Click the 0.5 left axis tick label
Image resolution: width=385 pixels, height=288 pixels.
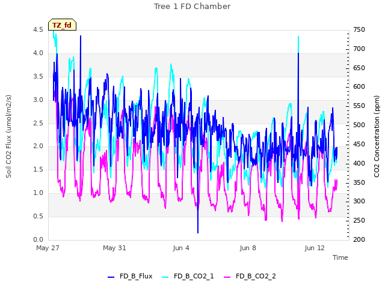point(38,216)
